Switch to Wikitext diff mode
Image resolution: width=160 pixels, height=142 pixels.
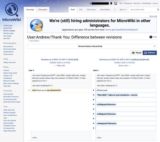click(150, 53)
